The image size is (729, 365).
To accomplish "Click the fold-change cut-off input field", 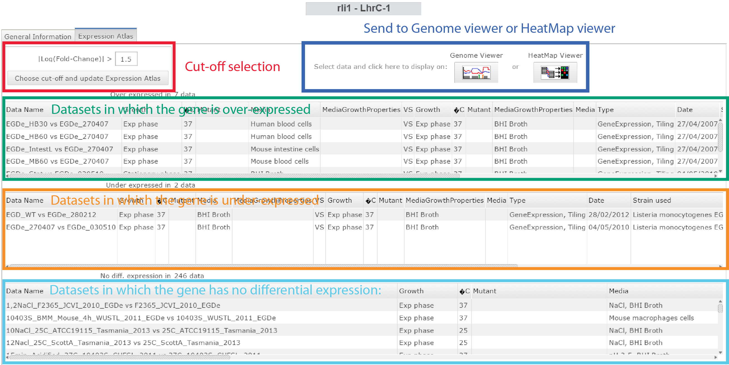I will [x=126, y=59].
